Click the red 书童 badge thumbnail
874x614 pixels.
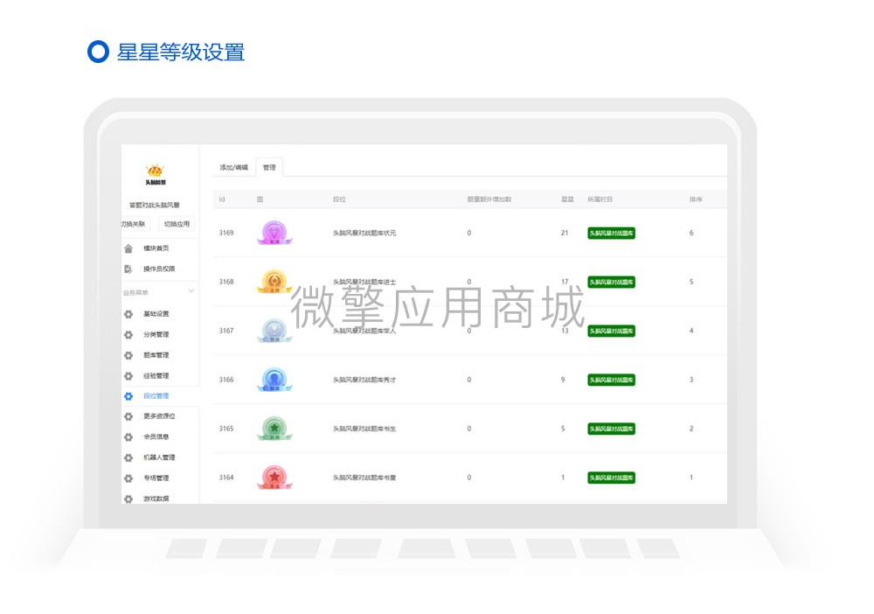(274, 477)
